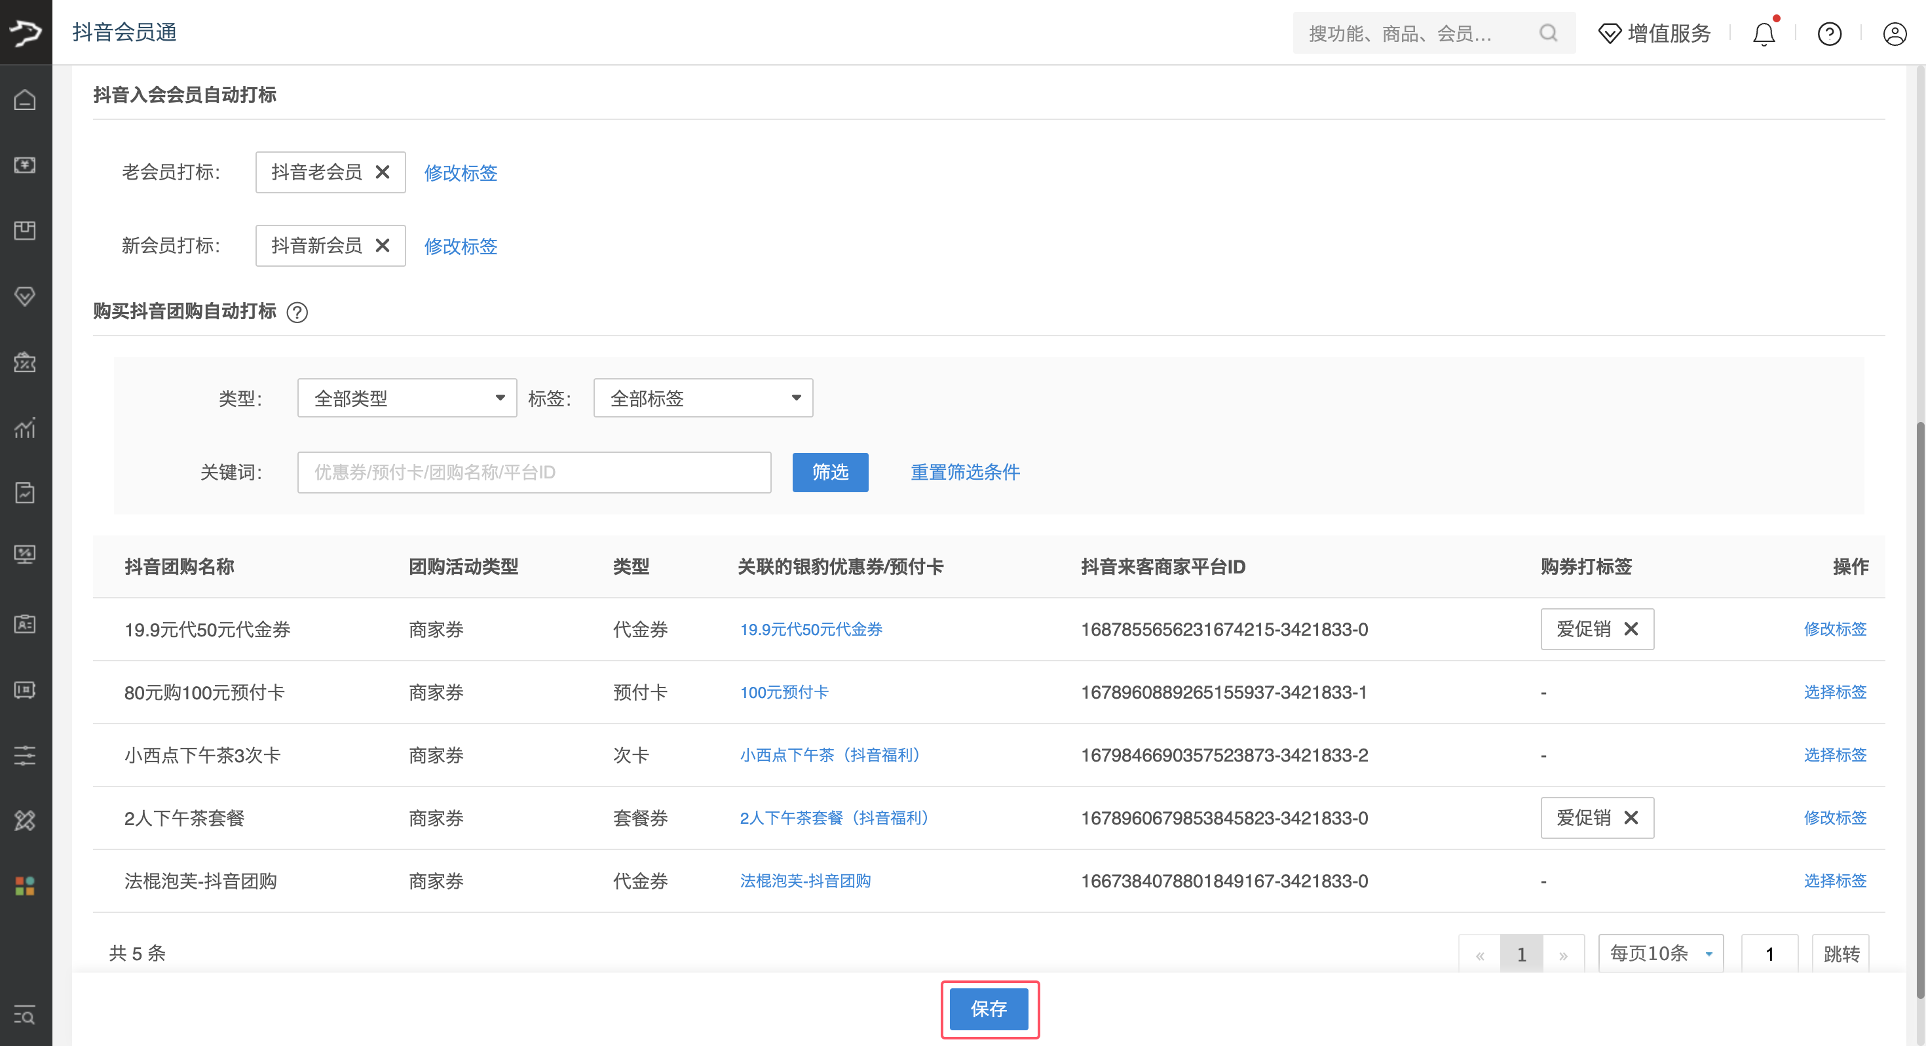The width and height of the screenshot is (1926, 1046).
Task: Click 选择标签 for 80元购100元预付卡 row
Action: [x=1835, y=692]
